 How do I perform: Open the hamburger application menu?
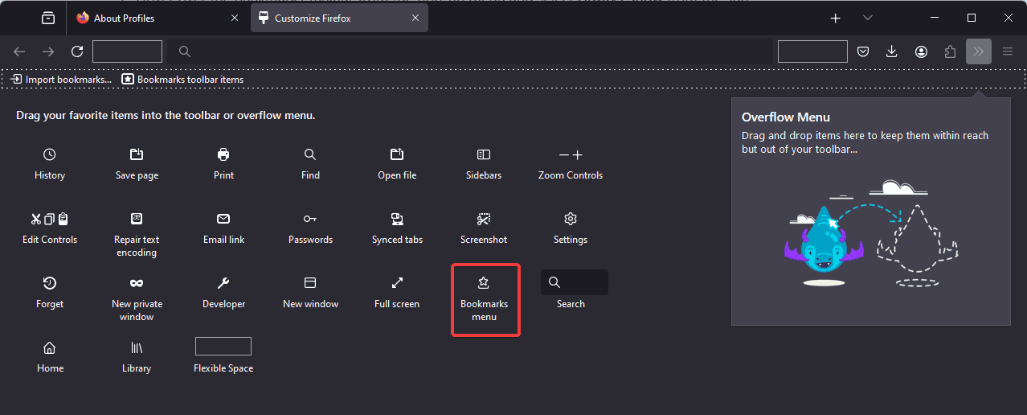click(x=1008, y=51)
